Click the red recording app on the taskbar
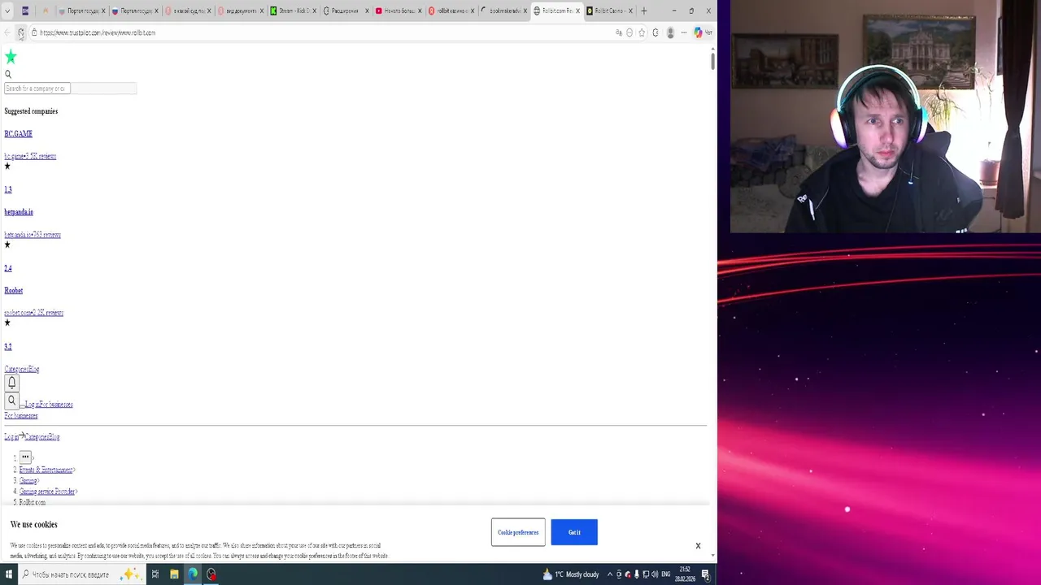 click(211, 574)
